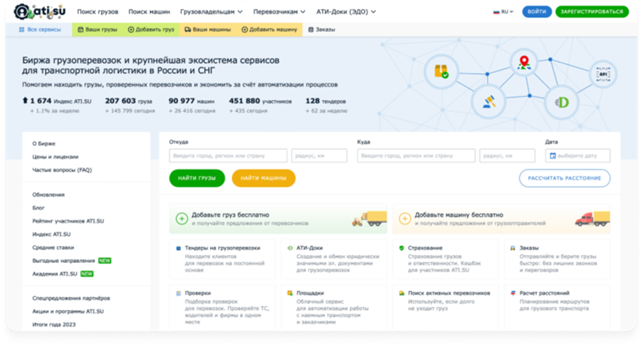Click the cargo box checkmark circle icon
643x347 pixels.
click(x=441, y=72)
